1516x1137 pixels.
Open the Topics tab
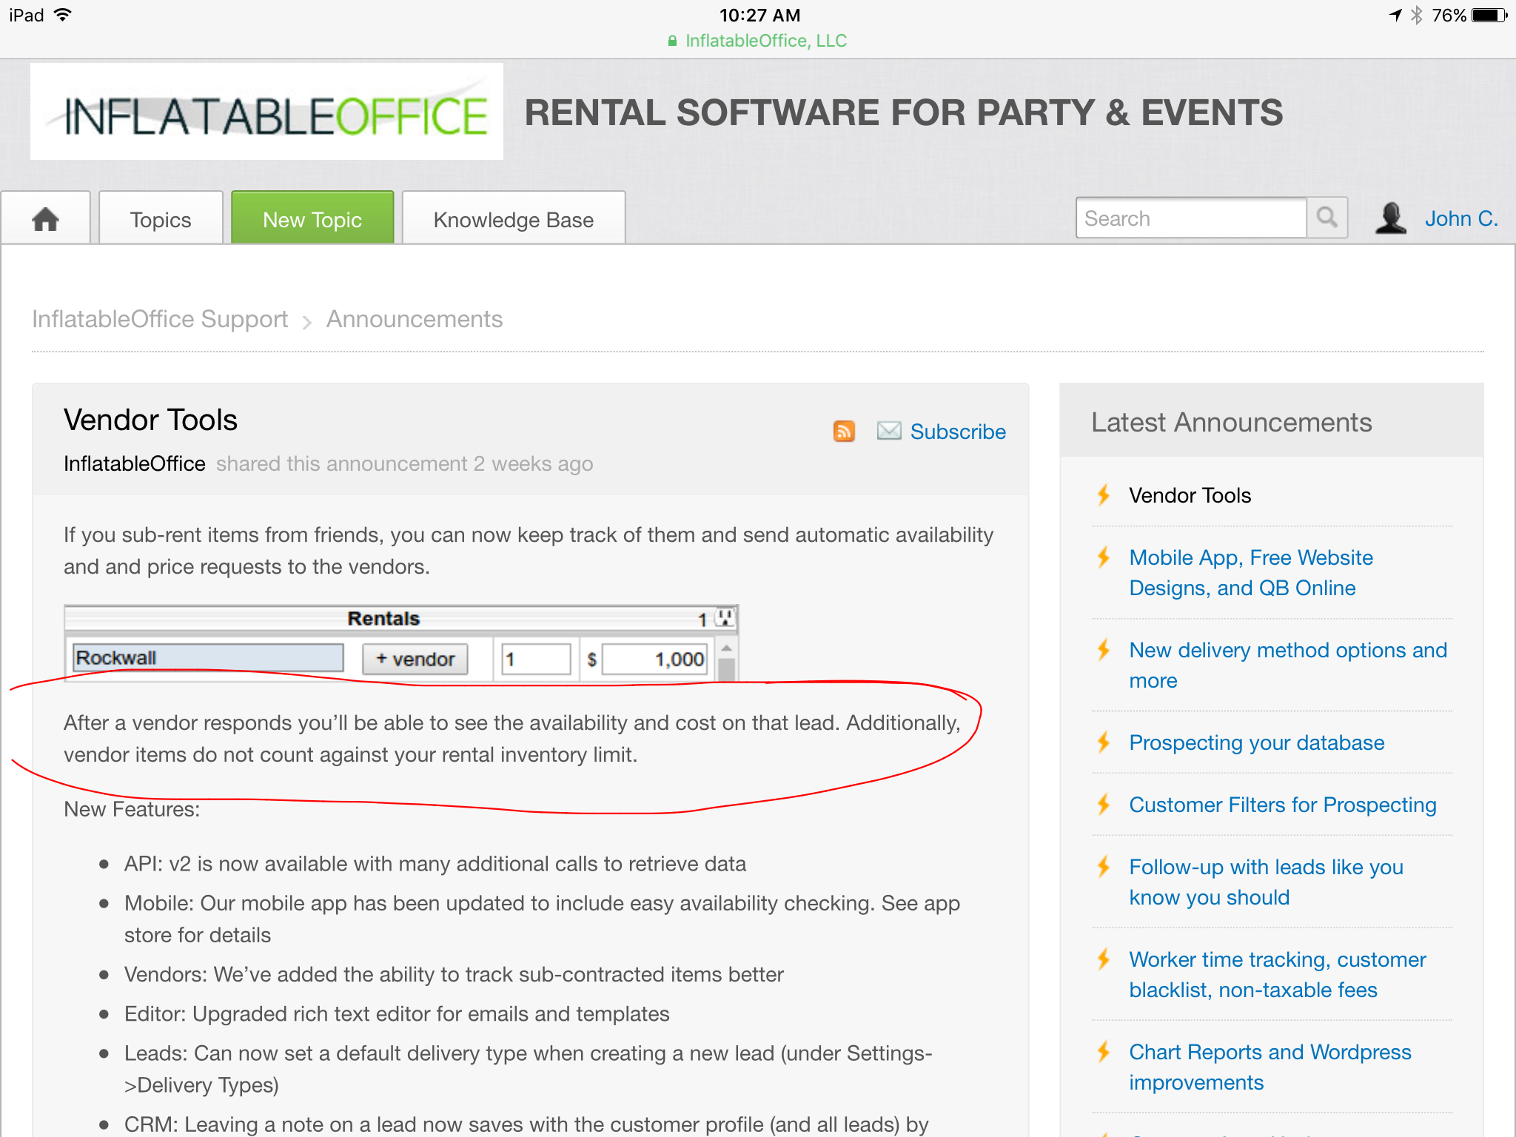[x=161, y=220]
